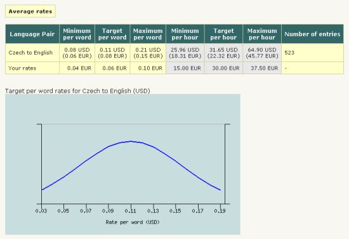Click the Rate per word (USD) axis label

tap(133, 222)
